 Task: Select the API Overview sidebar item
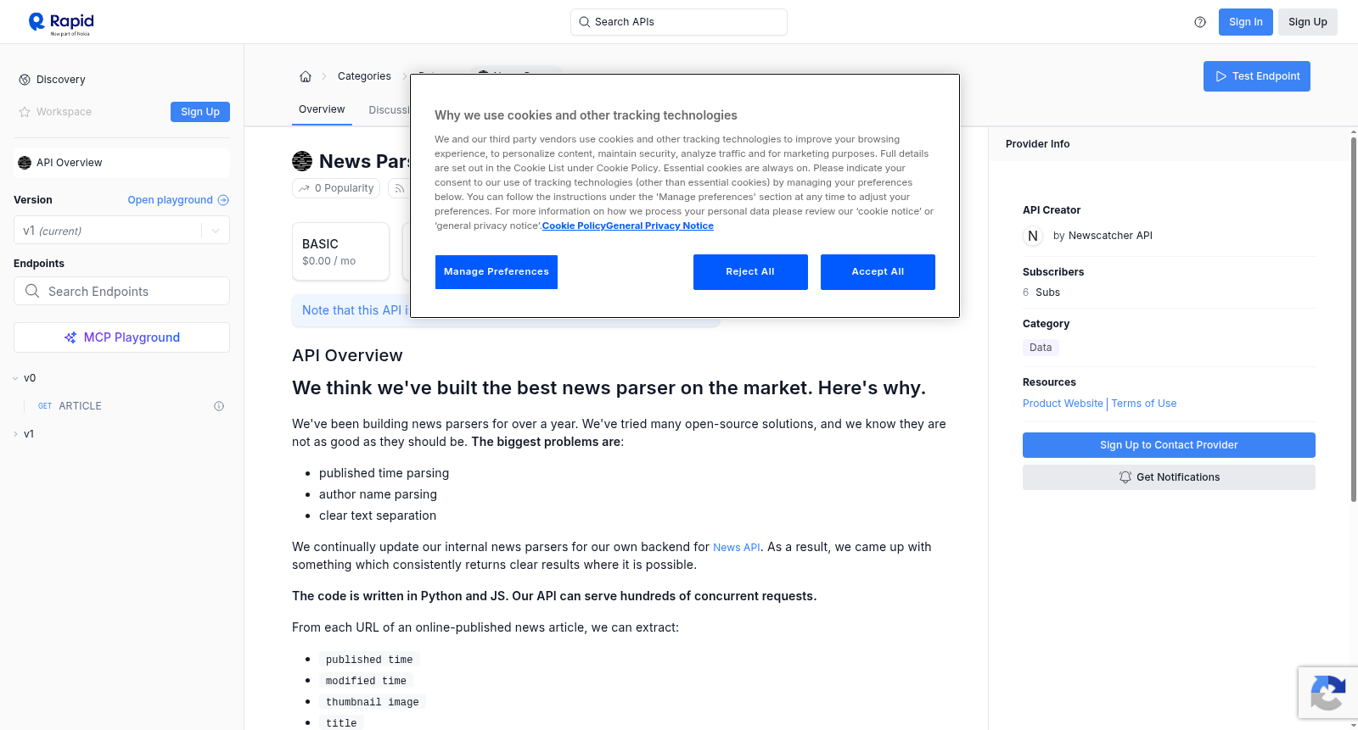click(121, 163)
